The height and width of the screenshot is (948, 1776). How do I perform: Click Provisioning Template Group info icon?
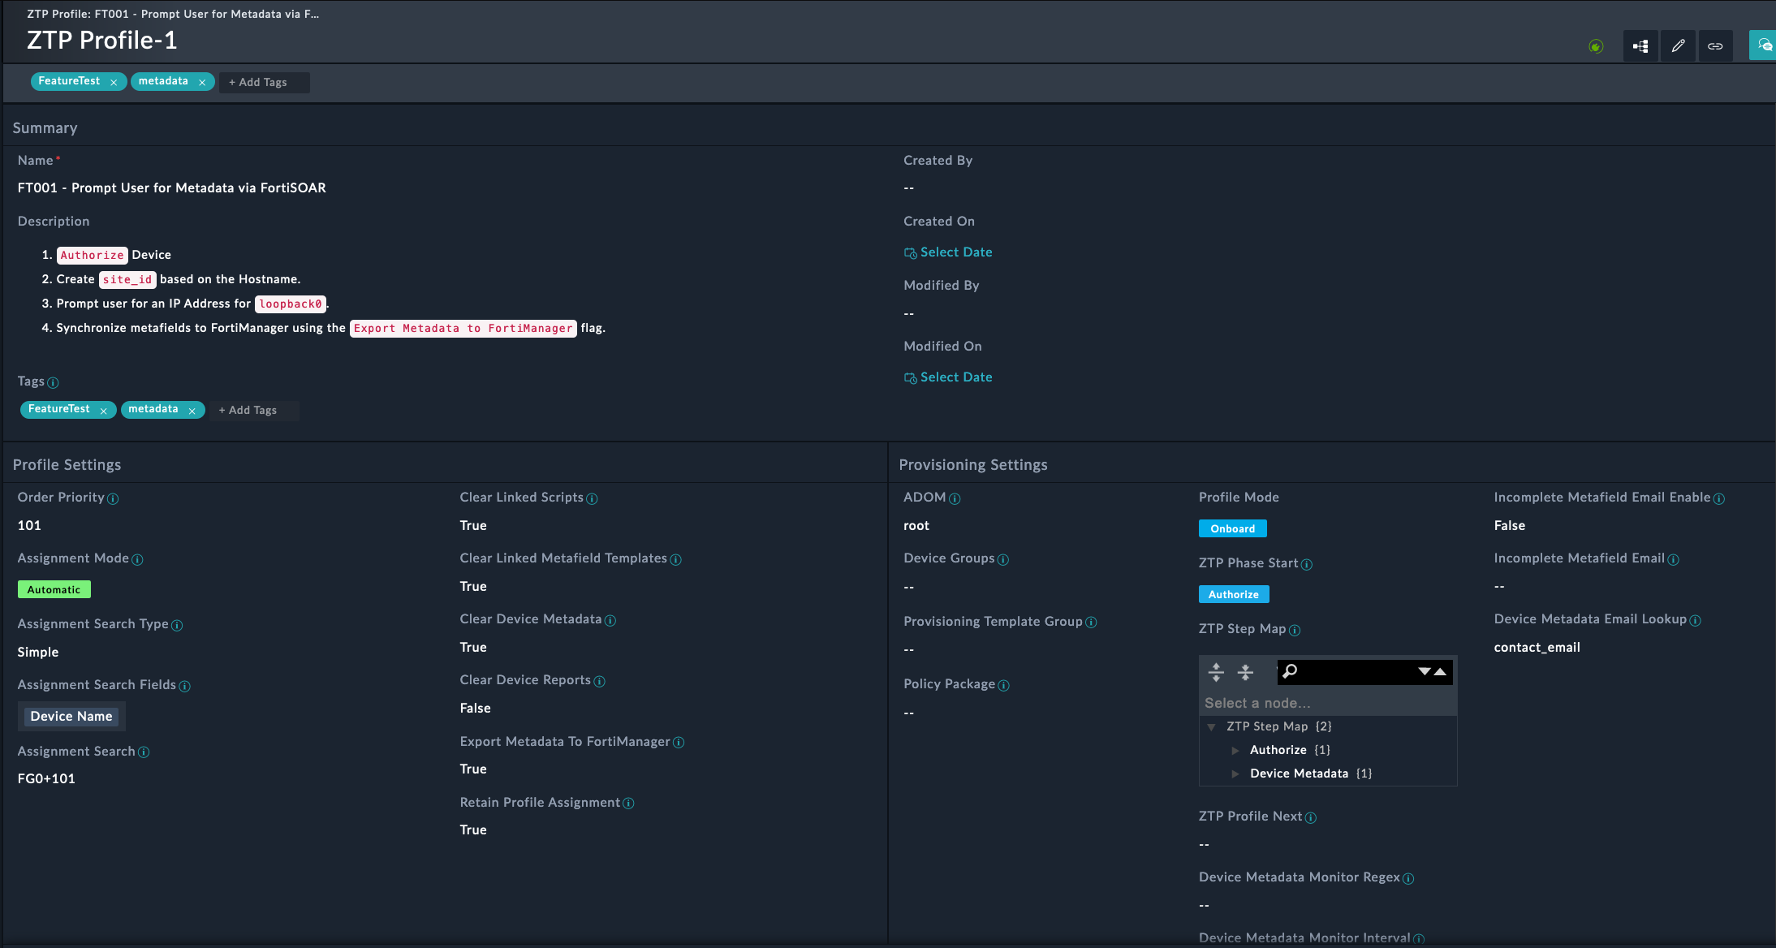1091,623
